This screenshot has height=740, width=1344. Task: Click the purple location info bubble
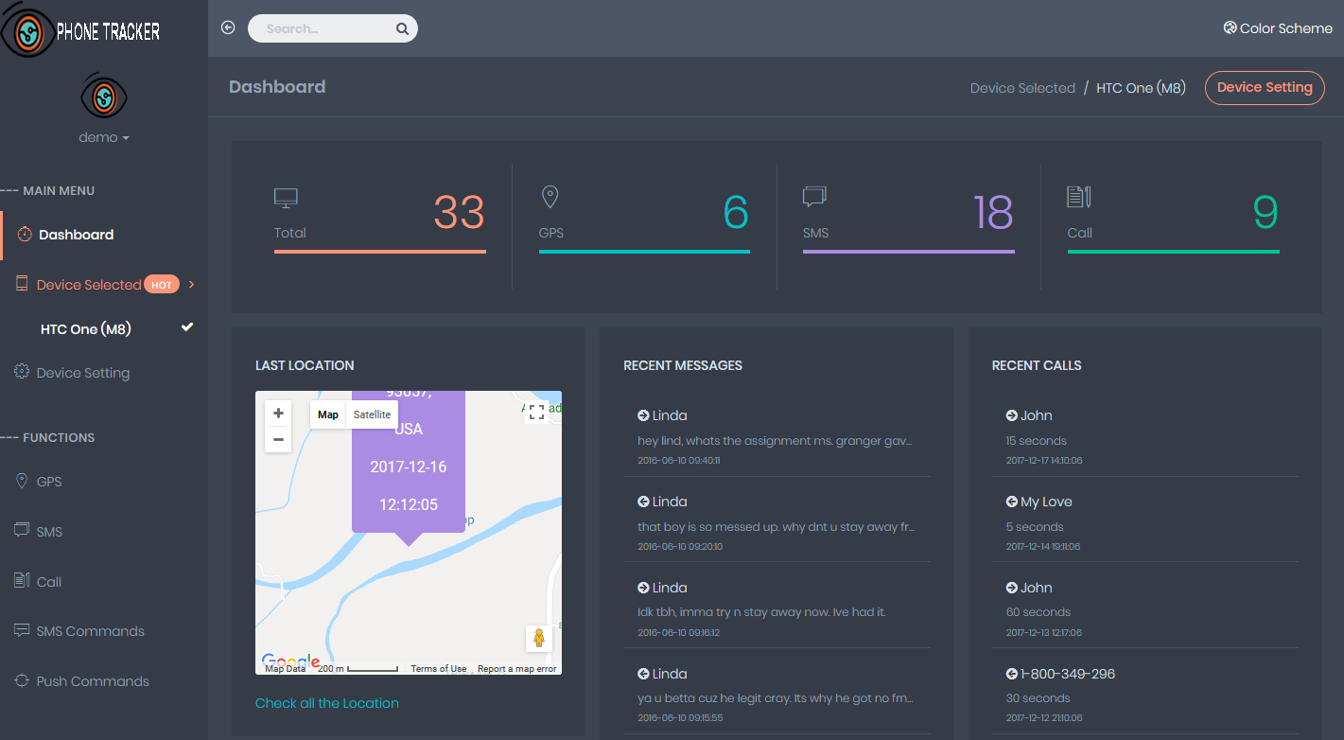409,462
